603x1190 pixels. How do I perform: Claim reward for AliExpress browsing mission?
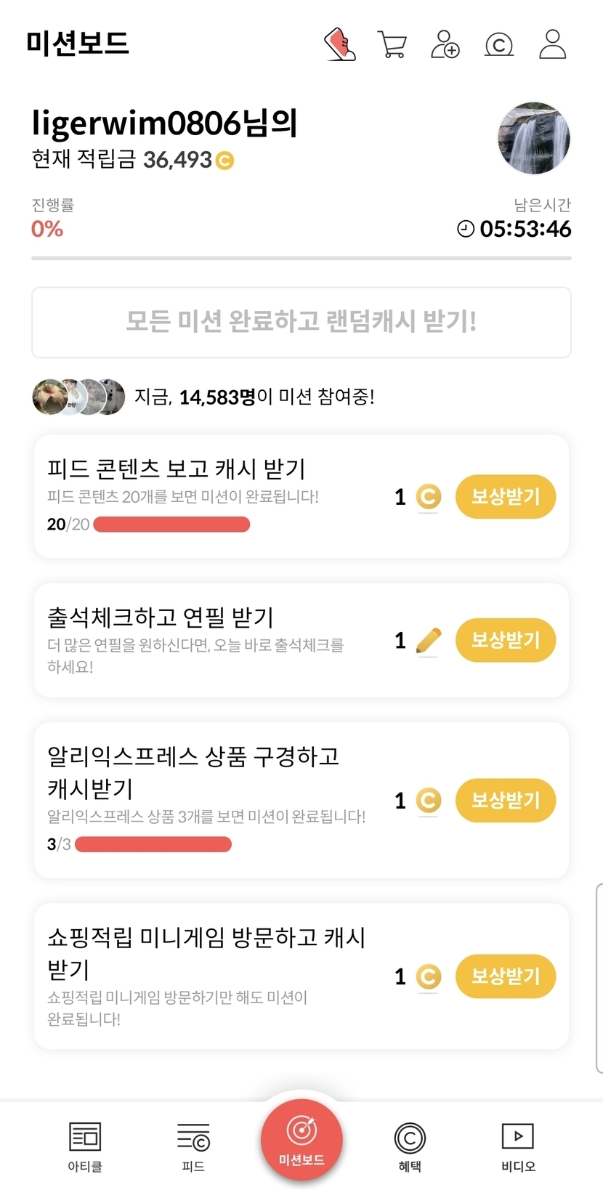tap(505, 801)
